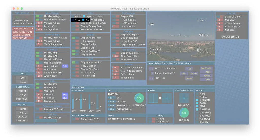Click the left radio stick pad
Image resolution: width=260 pixels, height=140 pixels.
(x=153, y=98)
